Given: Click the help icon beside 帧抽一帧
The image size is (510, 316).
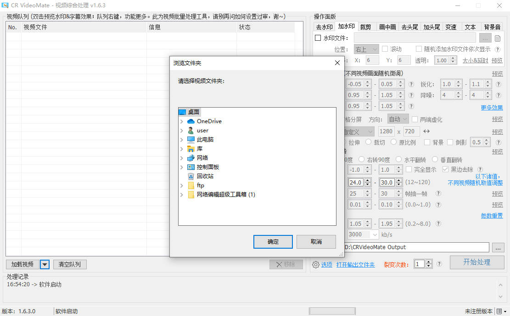Looking at the screenshot, I should point(438,193).
